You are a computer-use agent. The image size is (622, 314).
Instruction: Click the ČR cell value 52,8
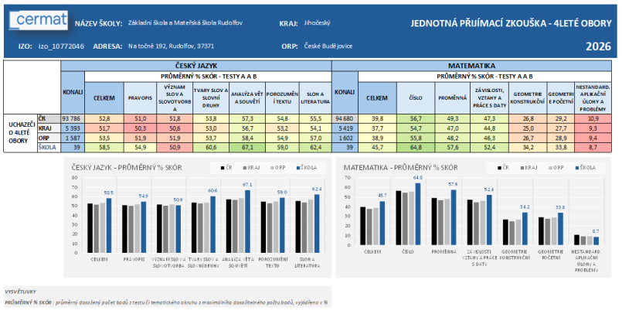coord(104,118)
